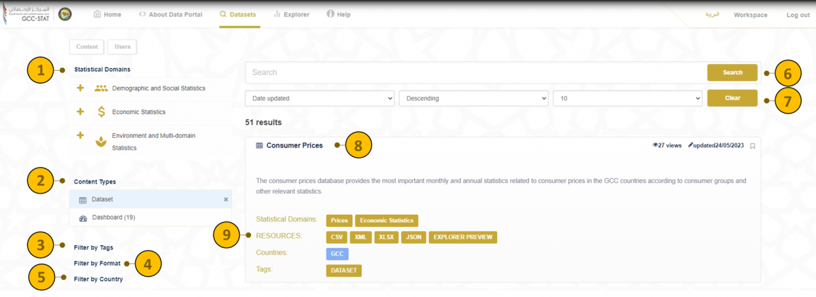
Task: Open the Consumer Prices dataset title
Action: (294, 145)
